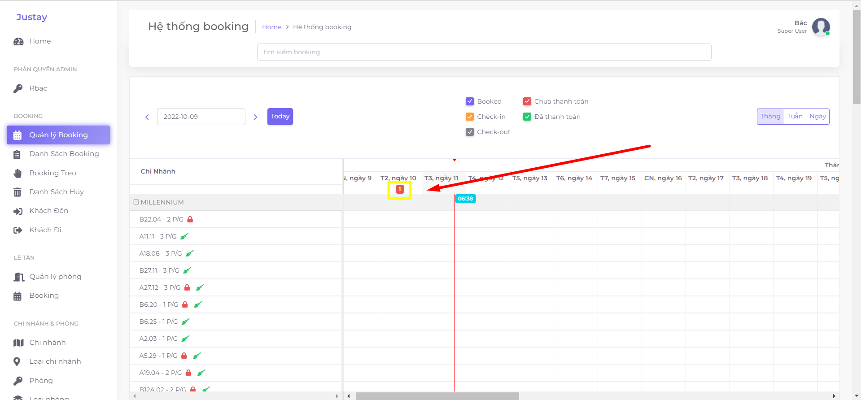Click the red badge under ngày 10
The image size is (861, 400).
(400, 189)
